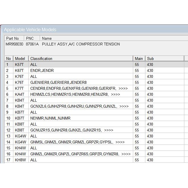
Task: Expand >>>> in row 14 KG4W classification
Action: pos(120,142)
